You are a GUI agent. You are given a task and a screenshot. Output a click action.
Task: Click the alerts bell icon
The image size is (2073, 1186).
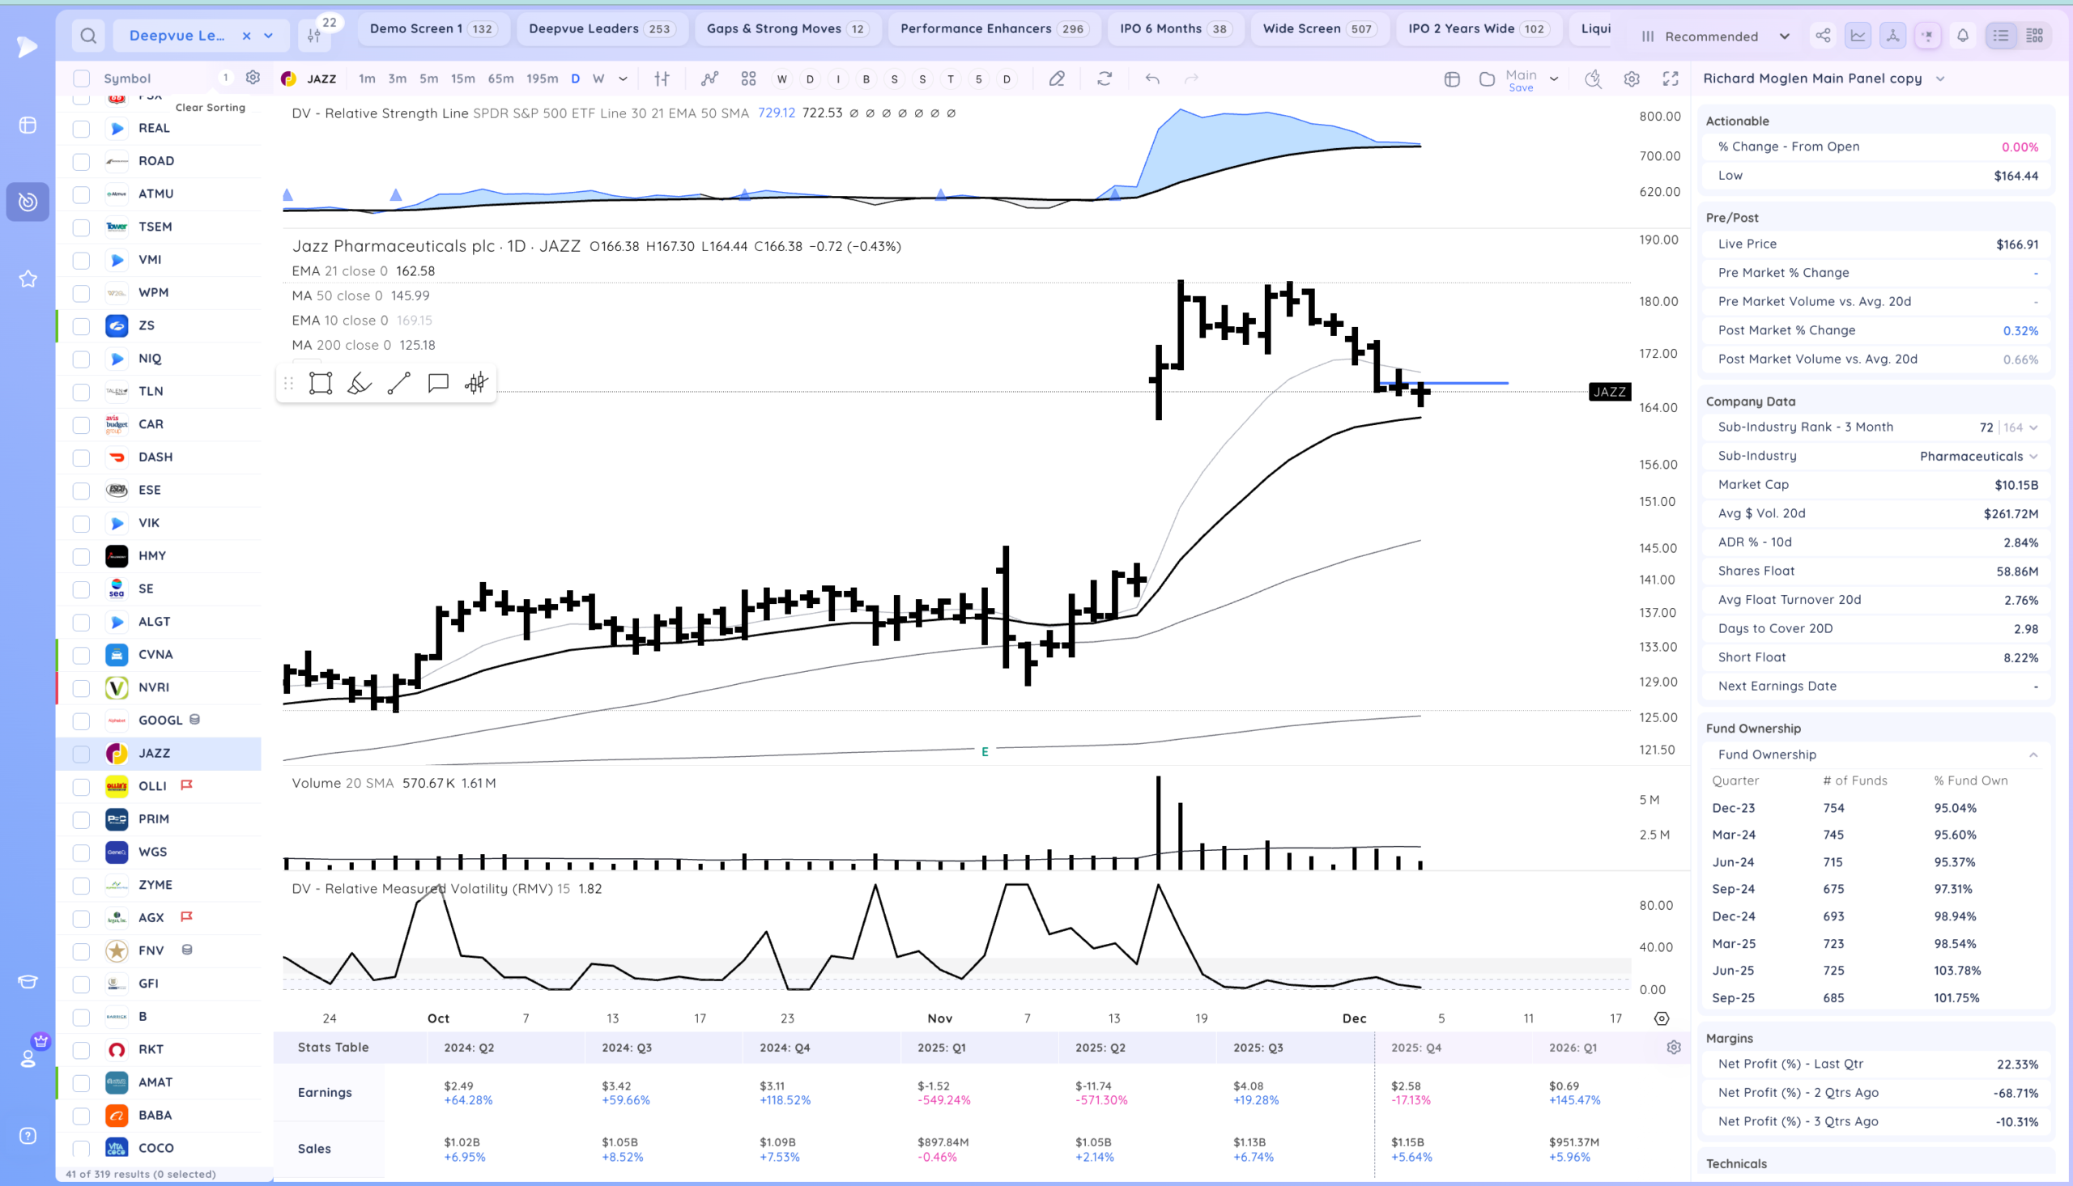coord(1962,36)
